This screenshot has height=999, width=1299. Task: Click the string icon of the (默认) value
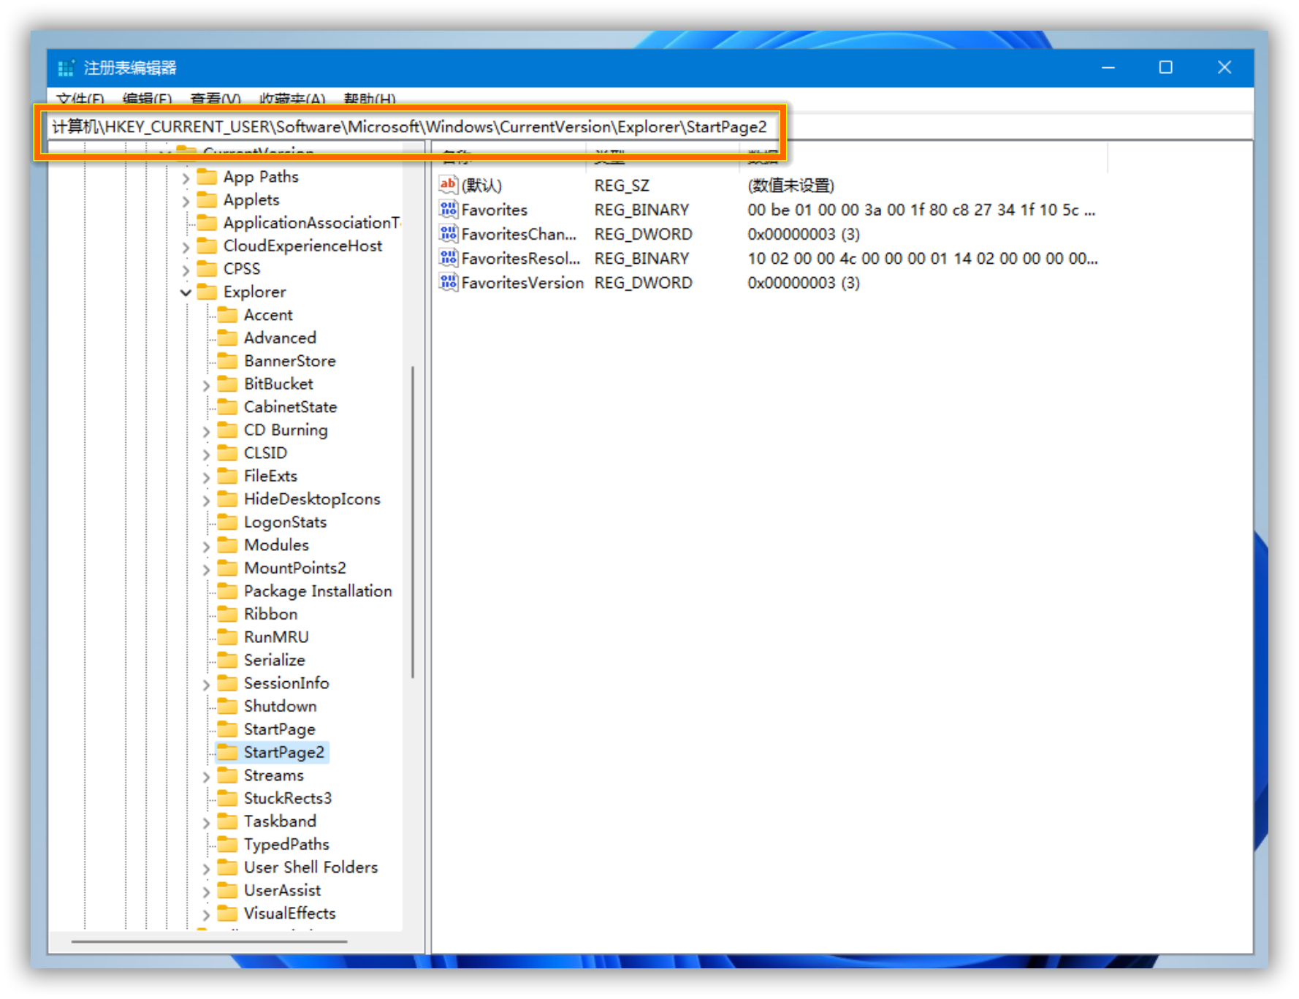pyautogui.click(x=448, y=185)
